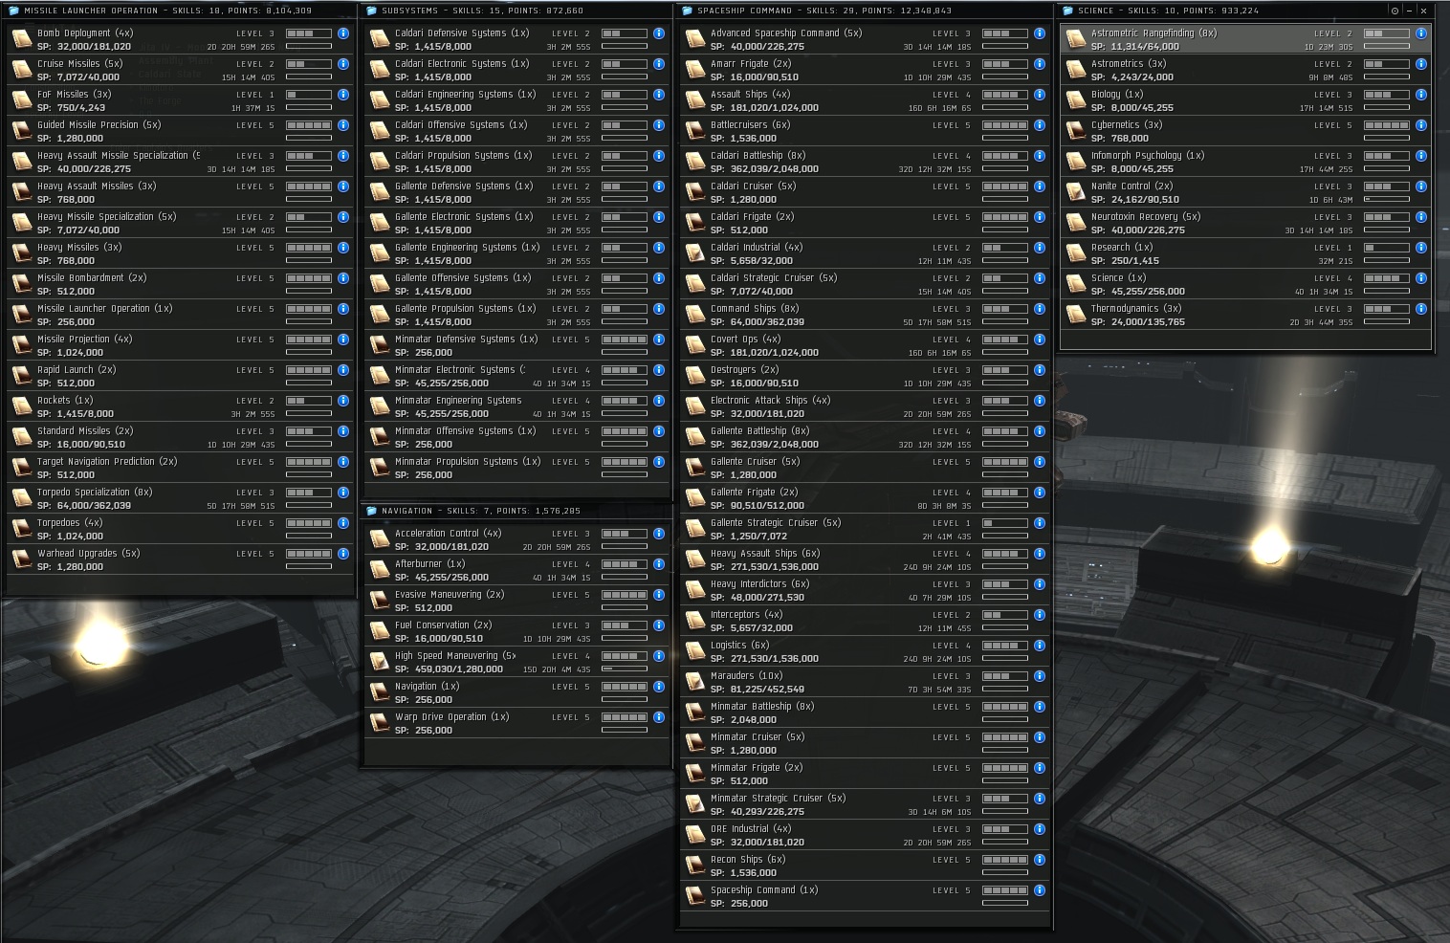Select the Infomorph Psychology (1x) skill name
The height and width of the screenshot is (943, 1450).
pyautogui.click(x=1148, y=156)
